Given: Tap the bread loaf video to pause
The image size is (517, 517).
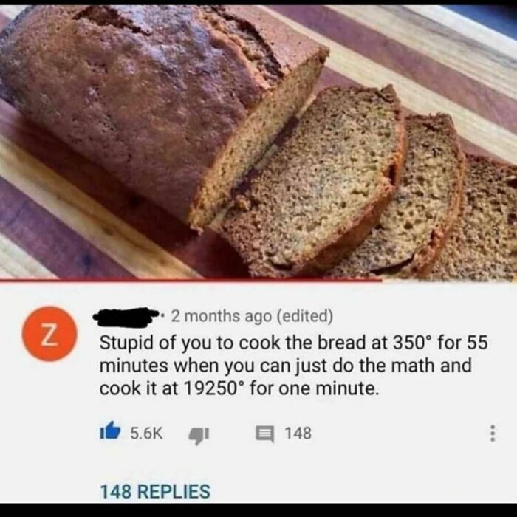Looking at the screenshot, I should pos(258,142).
